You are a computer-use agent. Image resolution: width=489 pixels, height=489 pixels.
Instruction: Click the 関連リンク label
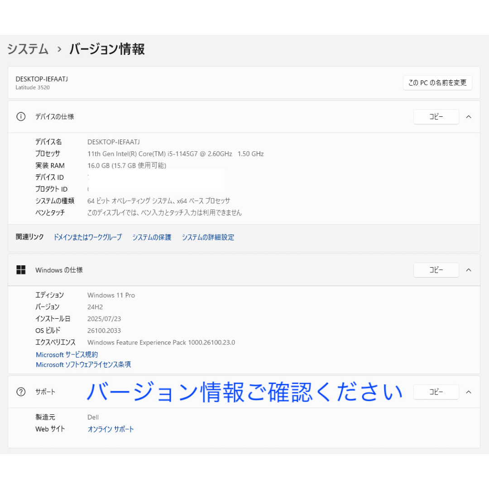click(x=29, y=237)
